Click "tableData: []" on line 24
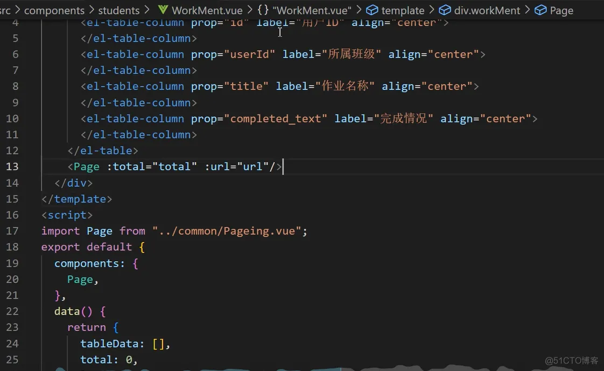604x371 pixels. point(123,344)
